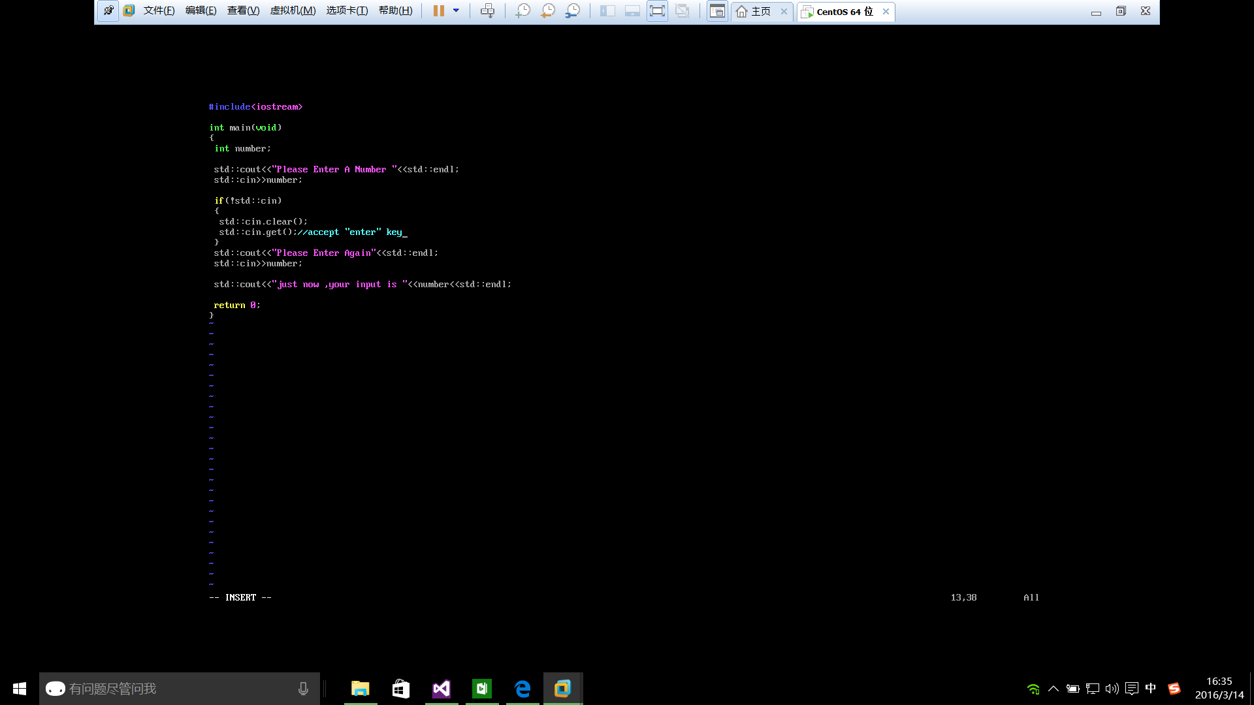Toggle the thumbnail bar icon
The height and width of the screenshot is (705, 1254).
632,10
